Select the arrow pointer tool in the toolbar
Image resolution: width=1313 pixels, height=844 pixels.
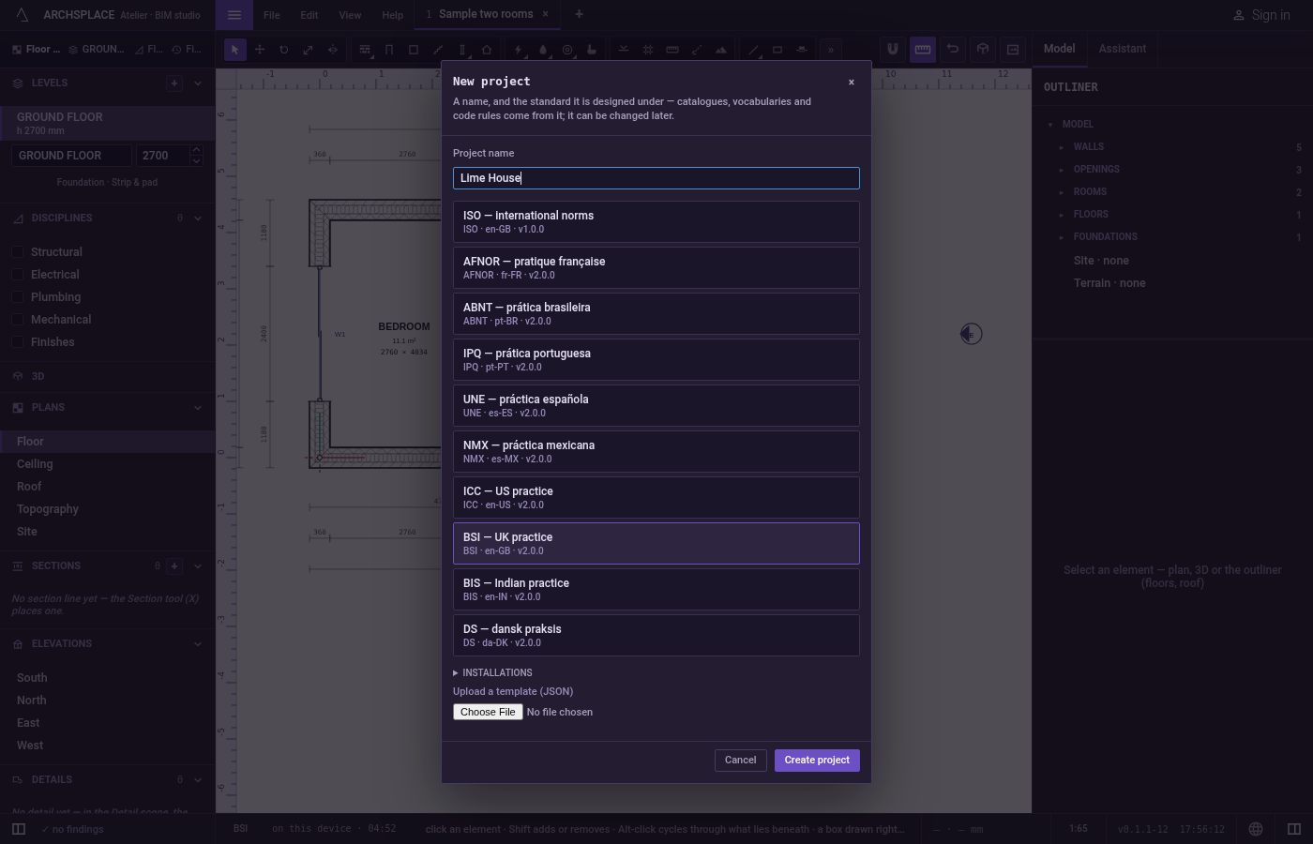[x=235, y=50]
